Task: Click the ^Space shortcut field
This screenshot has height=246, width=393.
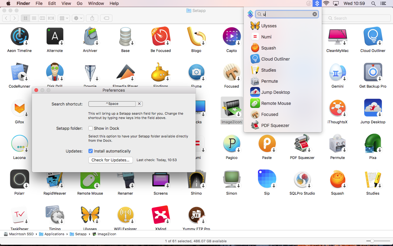Action: 112,104
